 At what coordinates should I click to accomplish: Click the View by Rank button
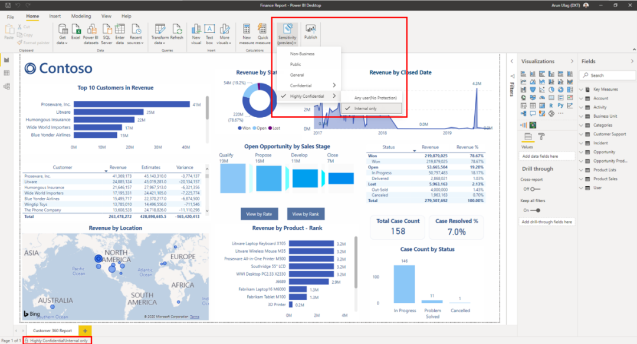306,214
